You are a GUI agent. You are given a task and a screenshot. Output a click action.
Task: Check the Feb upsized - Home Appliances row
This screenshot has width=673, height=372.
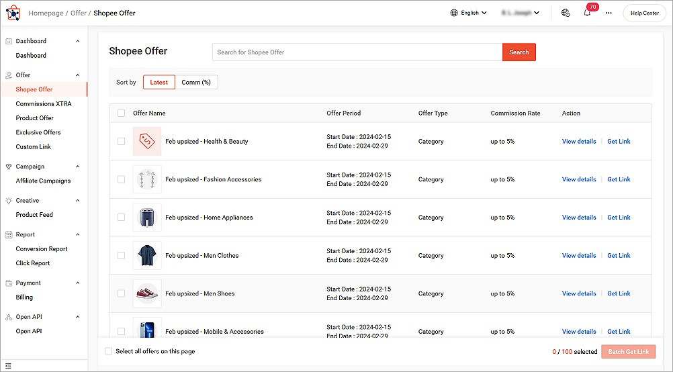[x=122, y=217]
